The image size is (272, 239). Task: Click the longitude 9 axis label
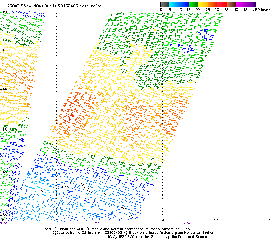(162, 220)
